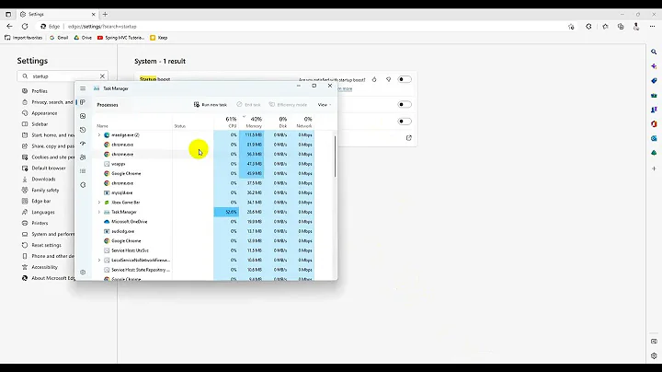The height and width of the screenshot is (372, 662).
Task: Open Sidebar section in Edge settings
Action: point(40,124)
